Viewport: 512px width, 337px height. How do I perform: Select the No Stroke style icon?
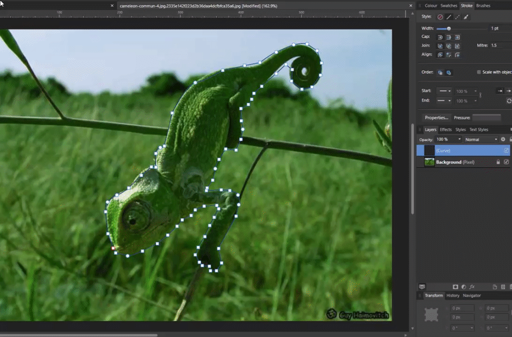point(440,17)
